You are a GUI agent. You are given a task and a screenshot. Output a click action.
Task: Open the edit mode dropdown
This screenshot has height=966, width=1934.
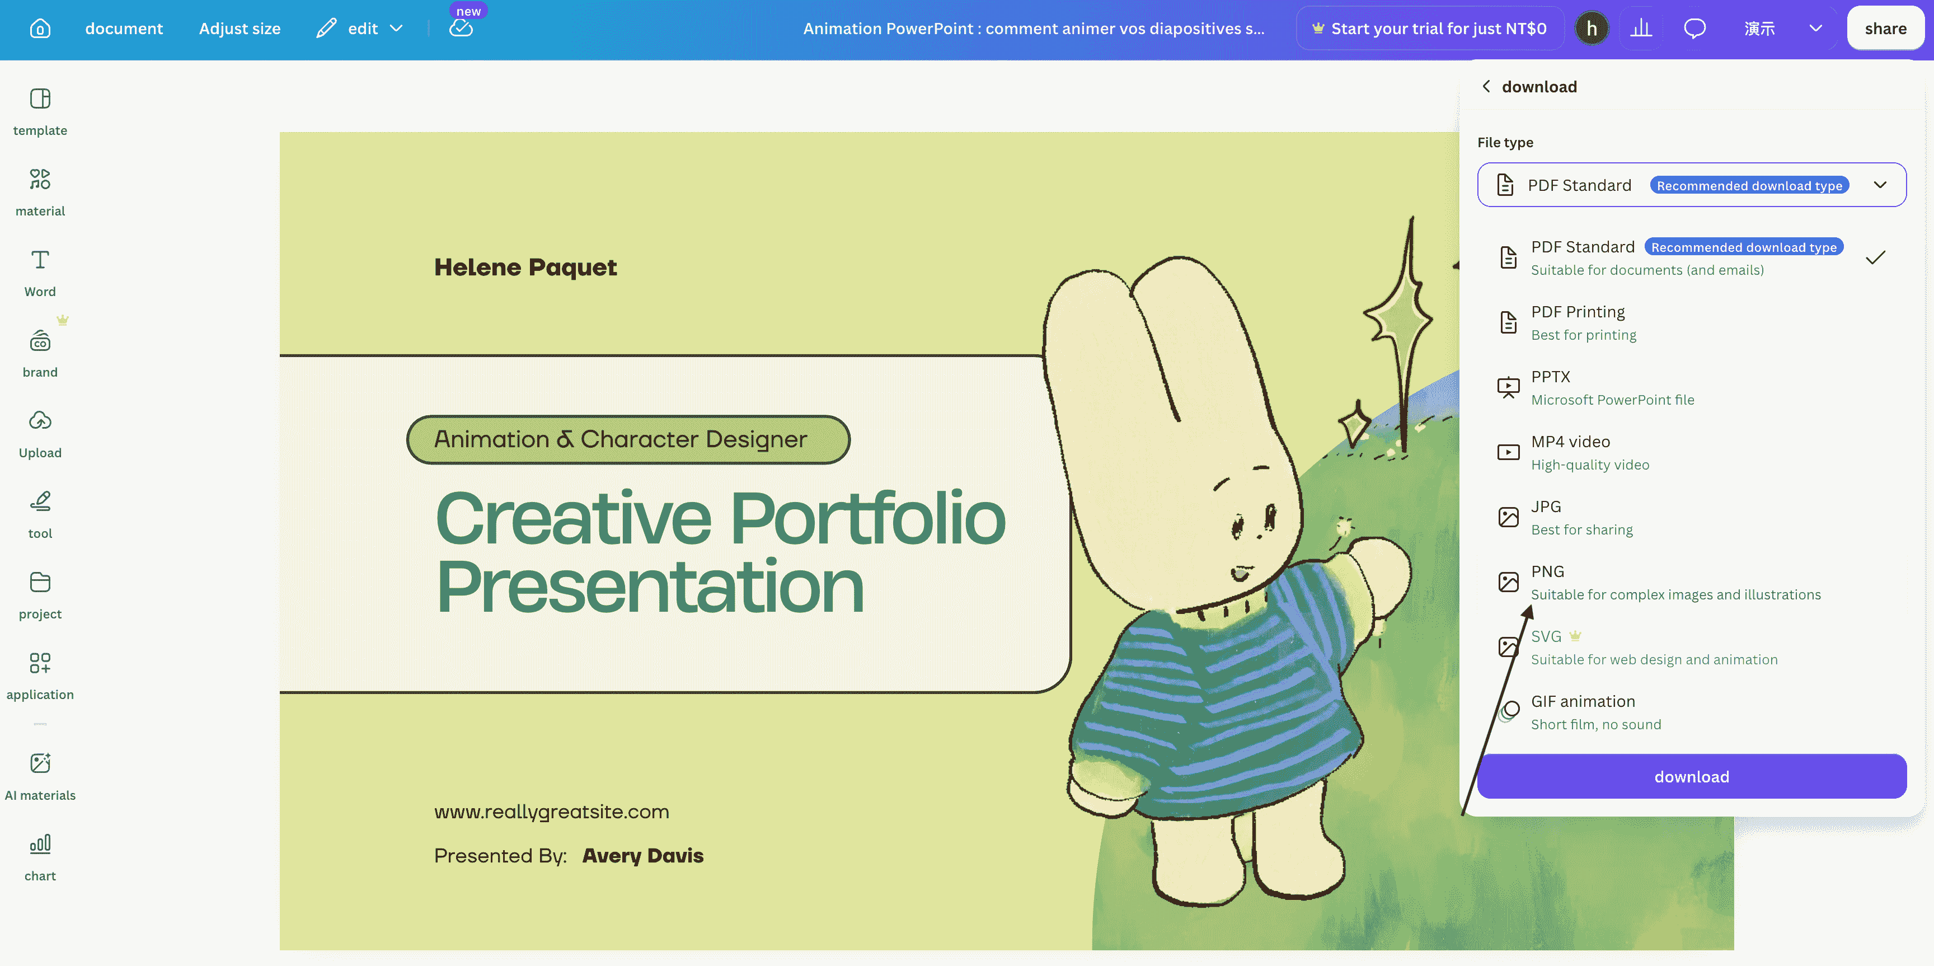360,29
